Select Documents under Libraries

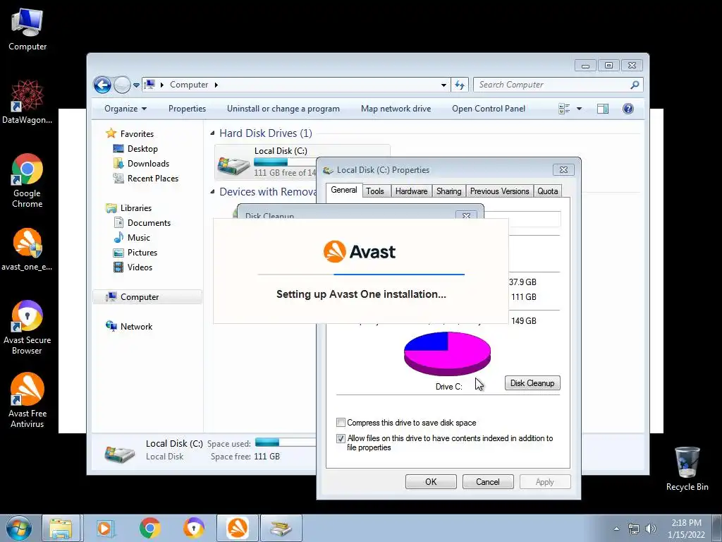(149, 222)
